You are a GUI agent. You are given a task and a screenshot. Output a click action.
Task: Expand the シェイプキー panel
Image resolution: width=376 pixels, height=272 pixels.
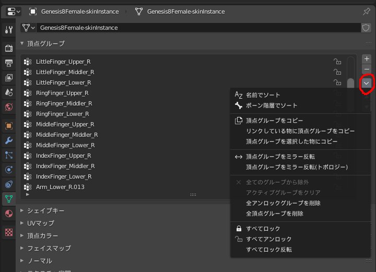[x=22, y=210]
